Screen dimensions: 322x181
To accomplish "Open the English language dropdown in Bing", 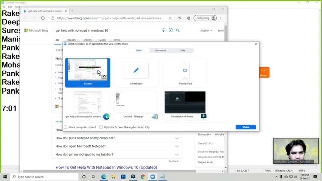I will [206, 30].
